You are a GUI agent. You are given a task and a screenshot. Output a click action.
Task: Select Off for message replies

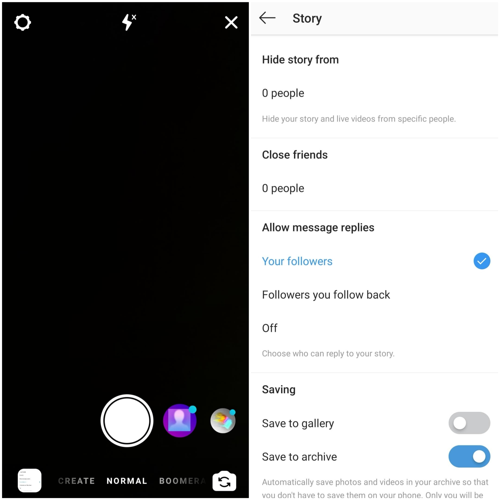click(x=271, y=328)
